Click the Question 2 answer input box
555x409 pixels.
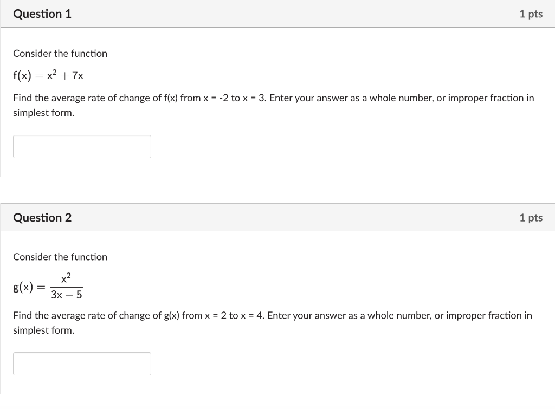coord(82,363)
